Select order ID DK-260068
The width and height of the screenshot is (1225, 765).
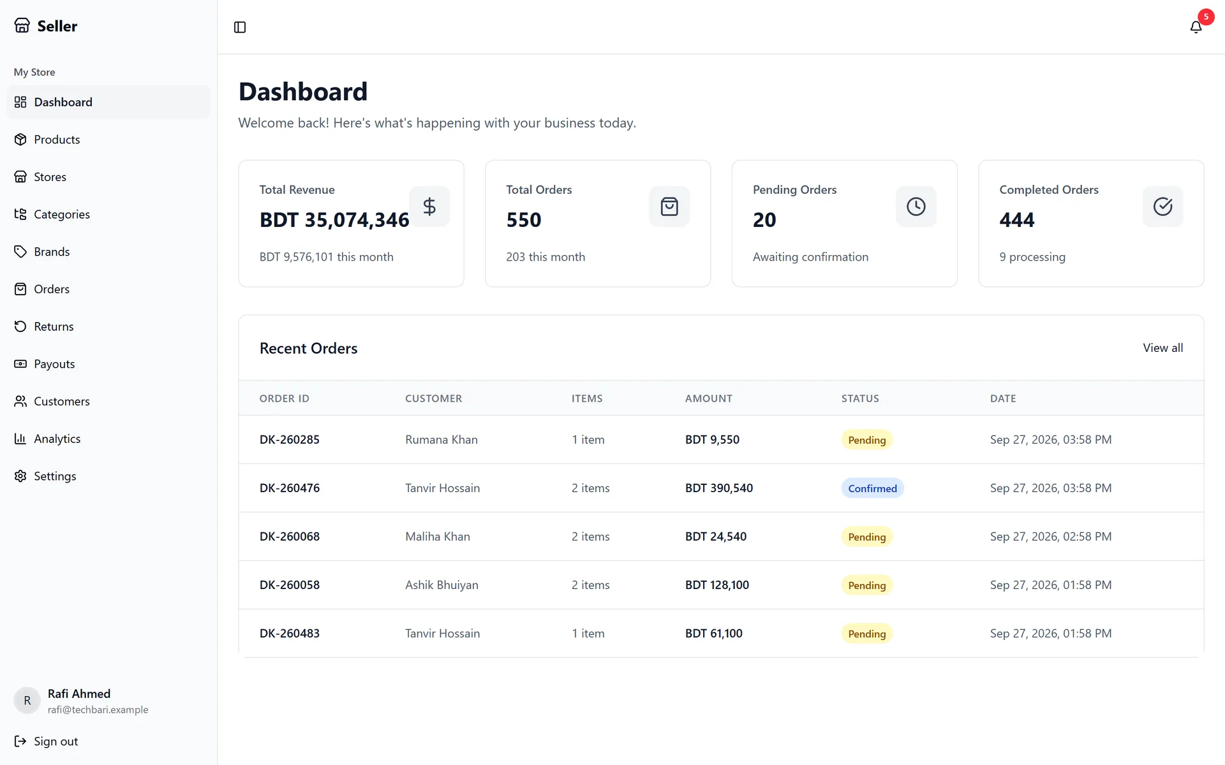point(290,536)
